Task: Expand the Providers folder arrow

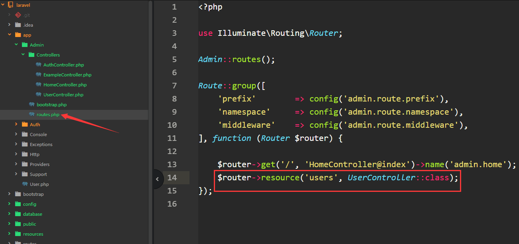Action: pos(16,164)
